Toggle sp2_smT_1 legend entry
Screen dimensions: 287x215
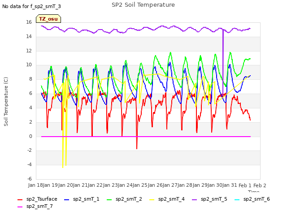tap(82, 199)
